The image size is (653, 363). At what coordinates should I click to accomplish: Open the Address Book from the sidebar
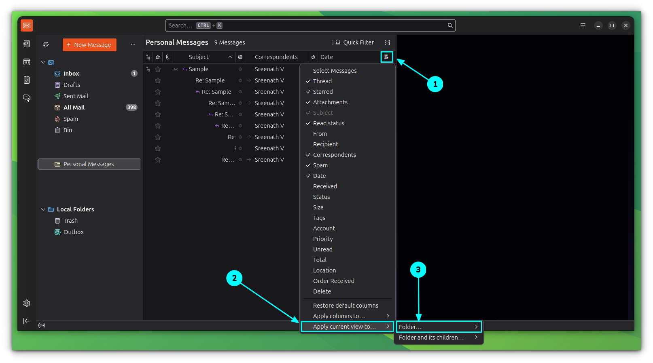pyautogui.click(x=27, y=44)
